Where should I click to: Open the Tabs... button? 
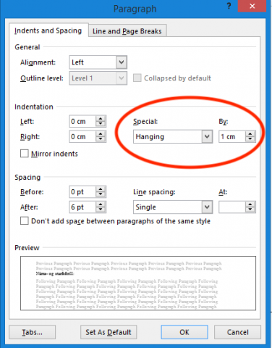(x=32, y=332)
